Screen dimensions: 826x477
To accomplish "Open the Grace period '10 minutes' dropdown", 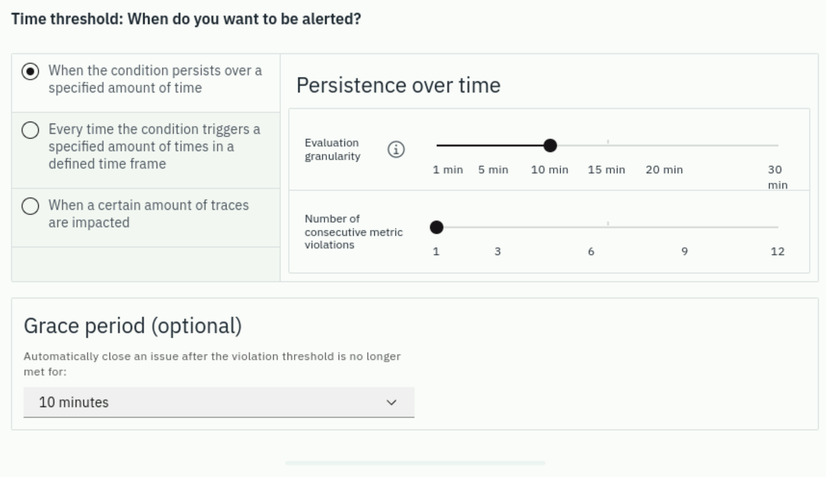I will 219,402.
